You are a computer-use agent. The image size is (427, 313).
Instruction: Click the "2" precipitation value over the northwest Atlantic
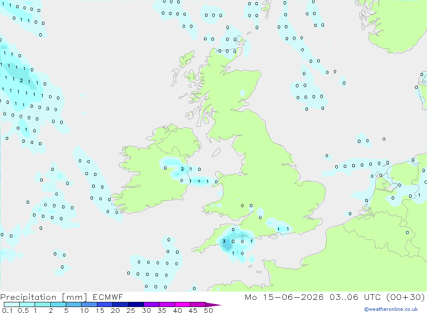pos(21,80)
